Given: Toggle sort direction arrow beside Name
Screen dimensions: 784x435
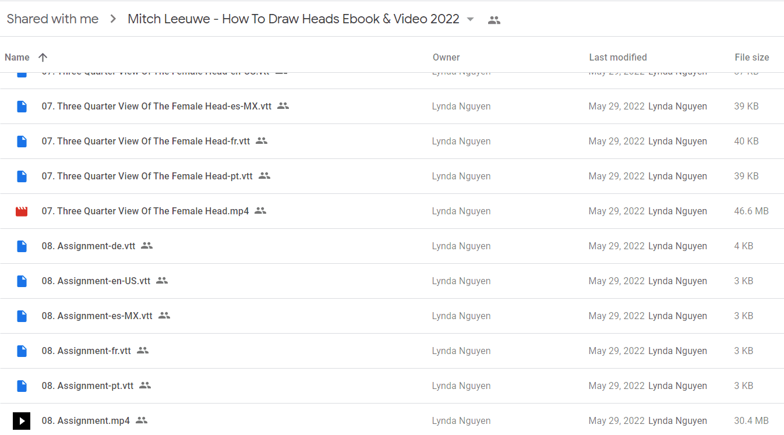Looking at the screenshot, I should 43,57.
